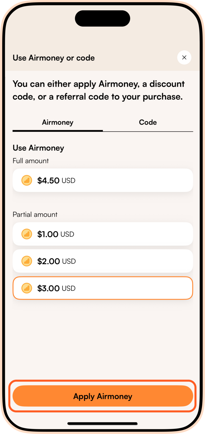Image resolution: width=205 pixels, height=434 pixels.
Task: Click the coin icon beside $2.00 USD
Action: click(x=27, y=261)
